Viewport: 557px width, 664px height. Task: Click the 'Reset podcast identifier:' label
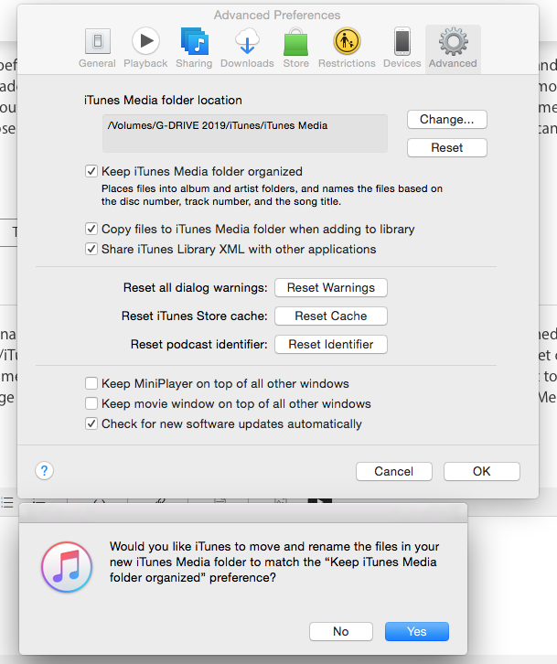[x=199, y=344]
